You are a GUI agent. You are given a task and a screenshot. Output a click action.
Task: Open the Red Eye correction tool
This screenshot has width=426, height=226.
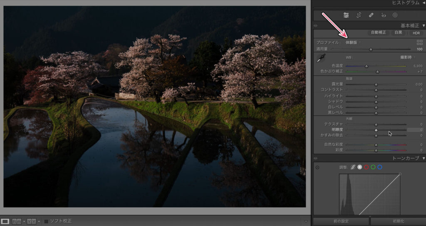coord(384,15)
